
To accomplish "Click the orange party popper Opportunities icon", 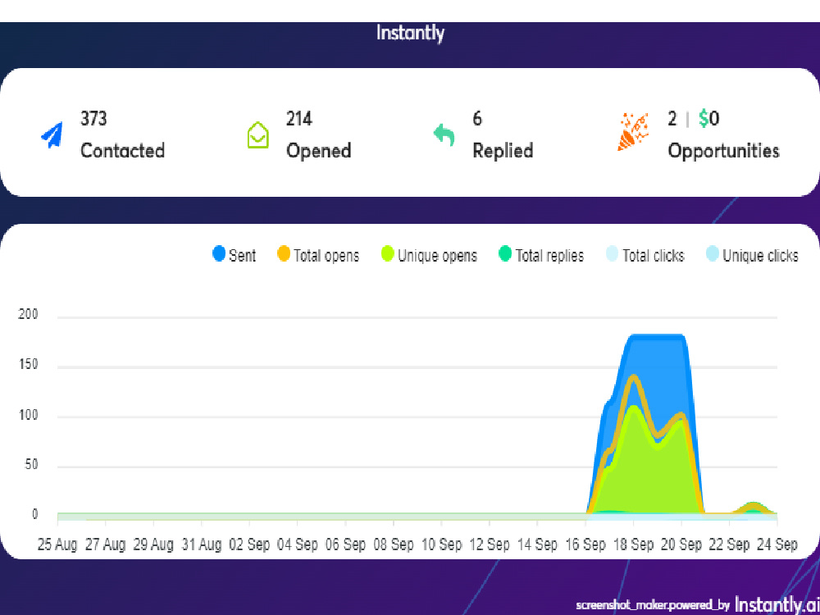I will pos(633,132).
